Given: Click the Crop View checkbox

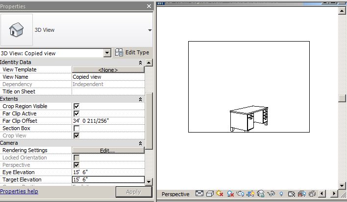Looking at the screenshot, I should point(76,135).
